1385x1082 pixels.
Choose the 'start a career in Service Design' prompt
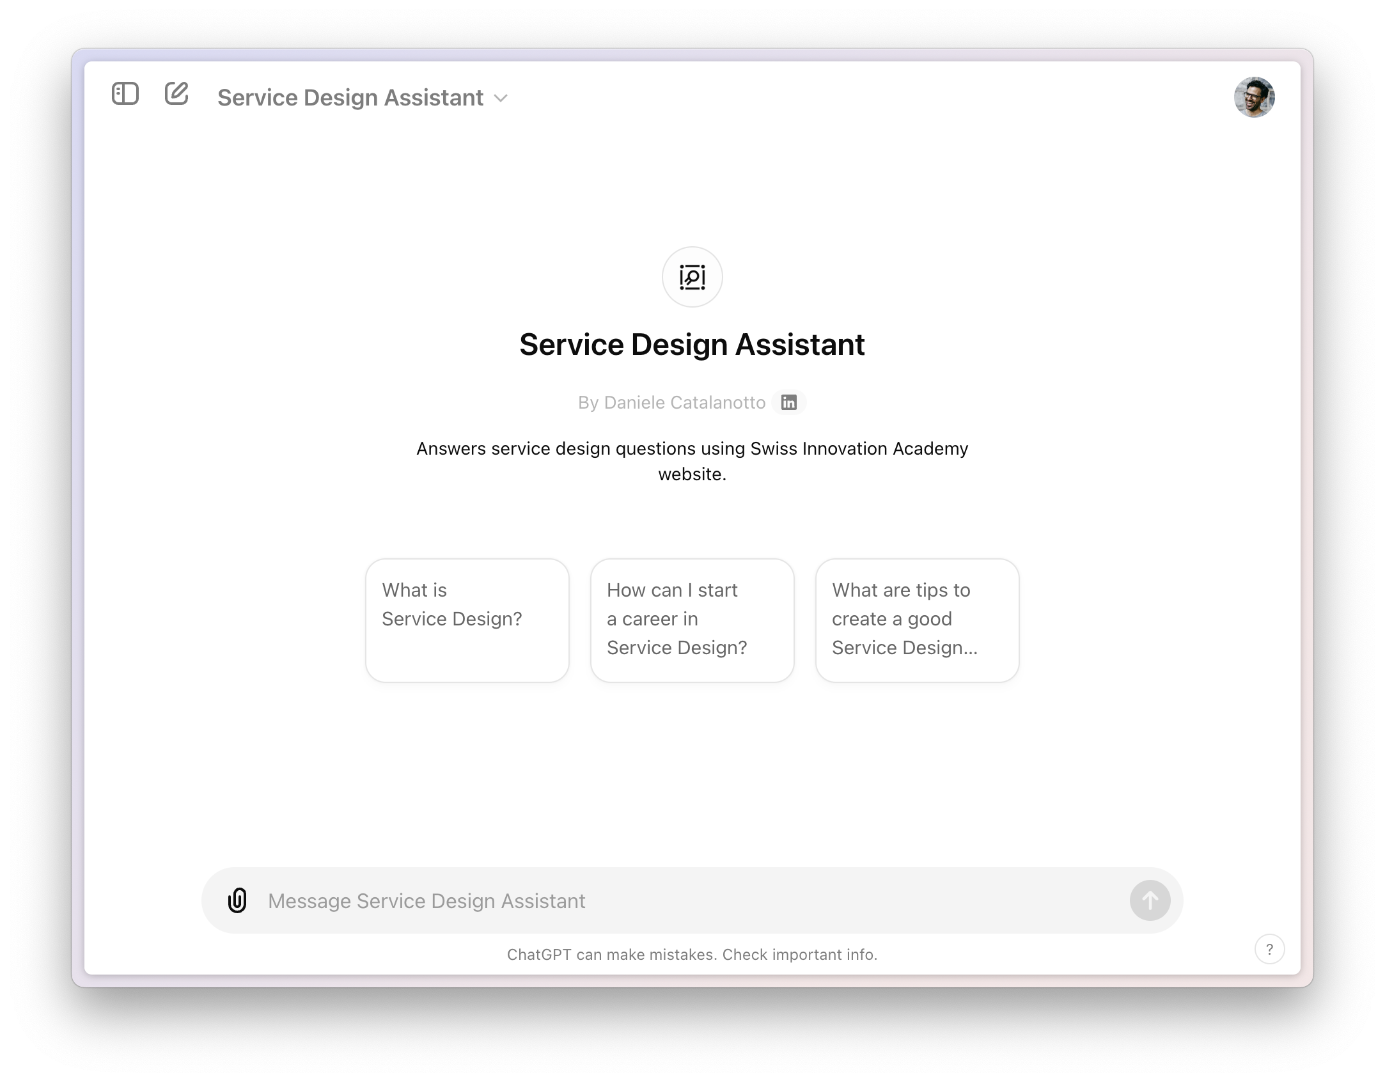click(692, 620)
